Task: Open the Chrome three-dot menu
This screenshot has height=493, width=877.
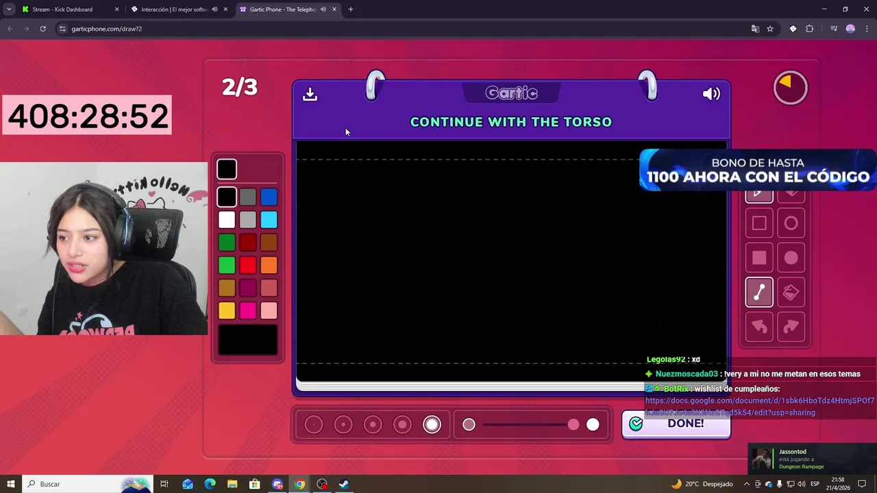Action: pos(866,29)
